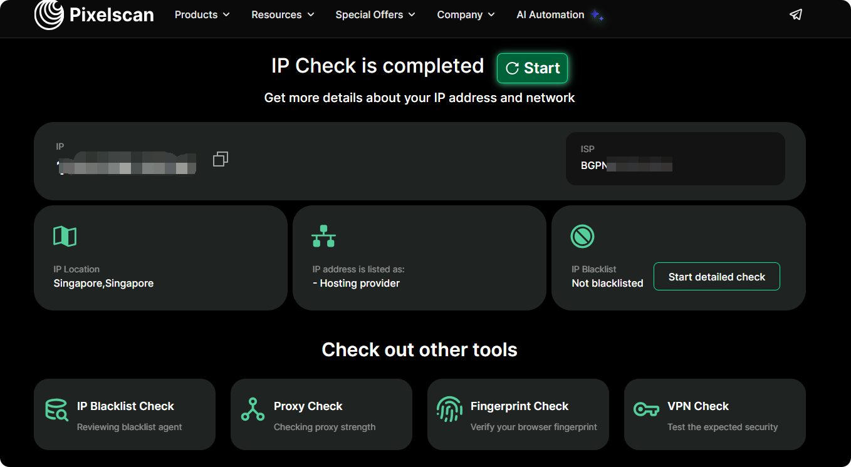Click the VPN Check key icon
Viewport: 851px width, 467px height.
(645, 409)
